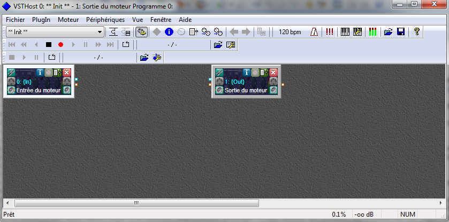Click the red record button
Screen dimensions: 449x222
coord(60,45)
